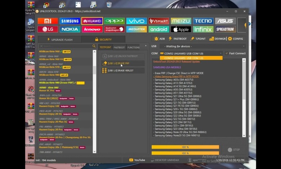
Task: Select the LG brand tile
Action: click(48, 29)
